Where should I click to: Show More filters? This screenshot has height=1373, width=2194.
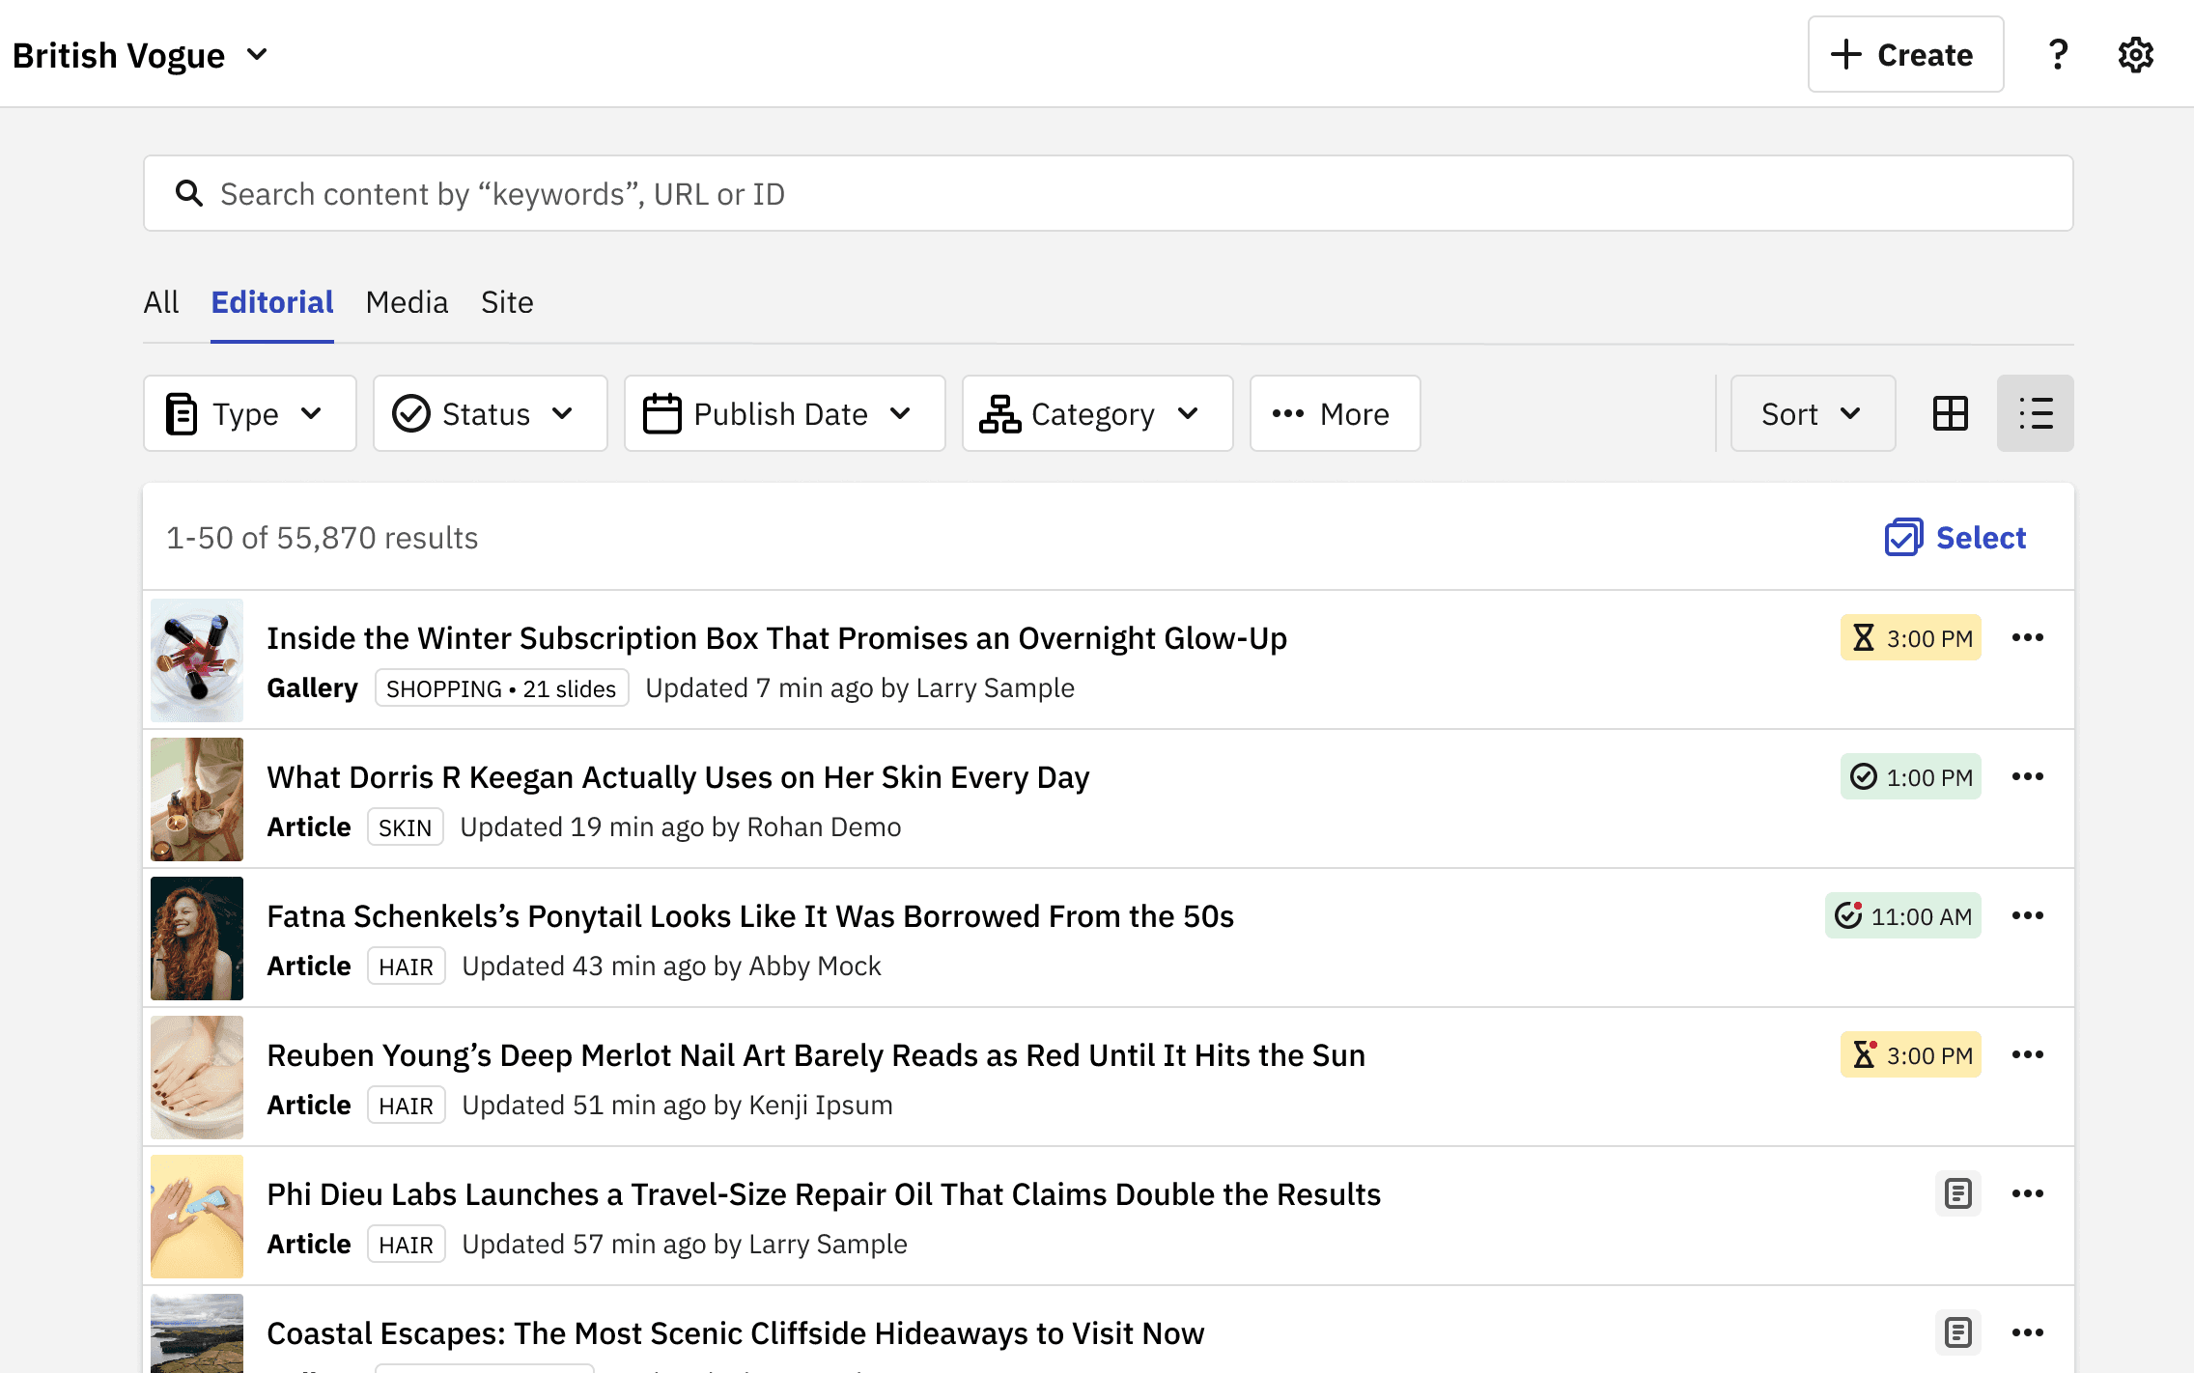(x=1335, y=413)
